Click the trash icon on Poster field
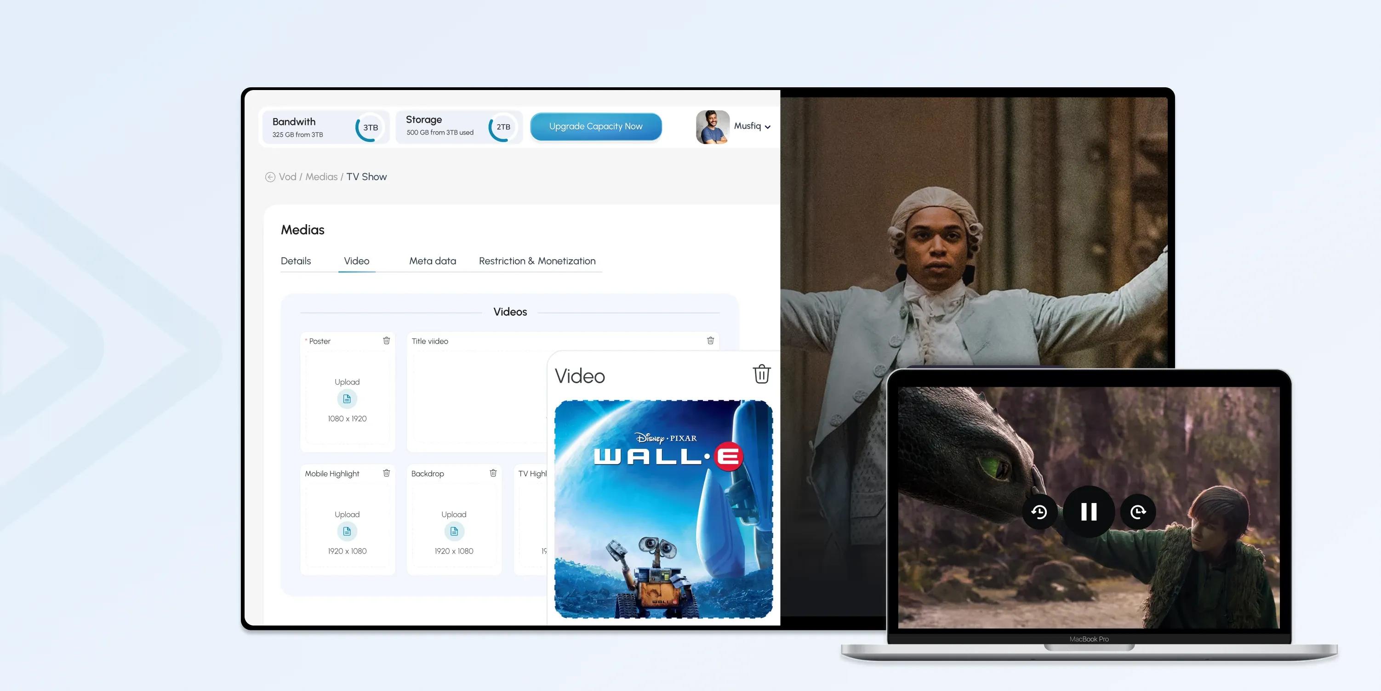Screen dimensions: 1381x691 (x=385, y=341)
